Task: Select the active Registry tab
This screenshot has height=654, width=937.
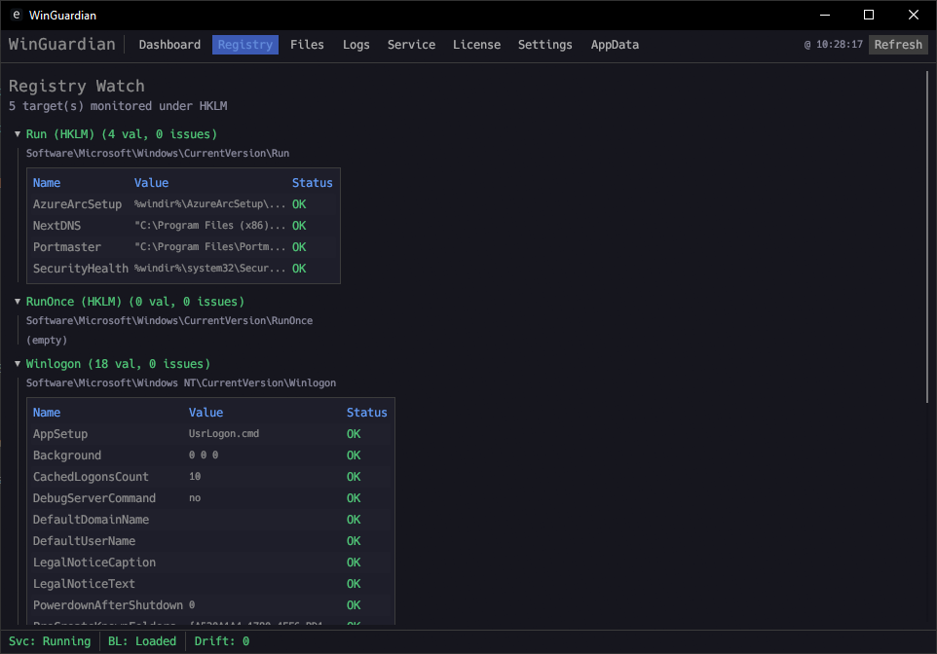Action: pos(245,45)
